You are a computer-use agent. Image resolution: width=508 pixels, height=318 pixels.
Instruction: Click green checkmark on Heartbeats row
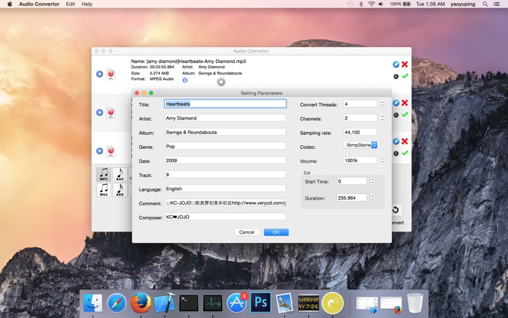(x=404, y=76)
